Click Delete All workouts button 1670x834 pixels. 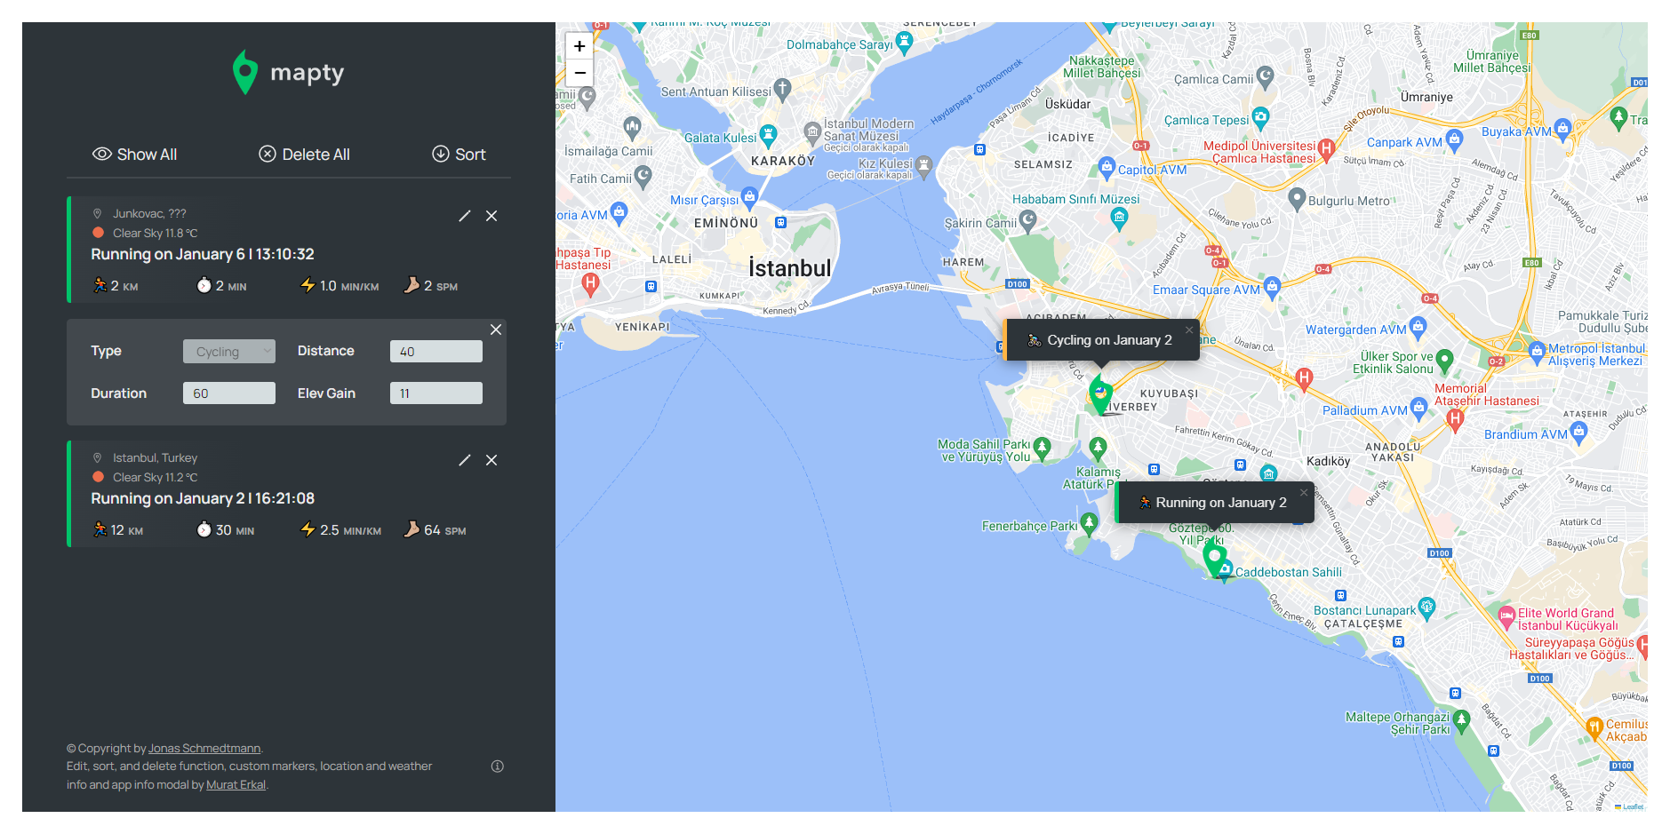304,155
